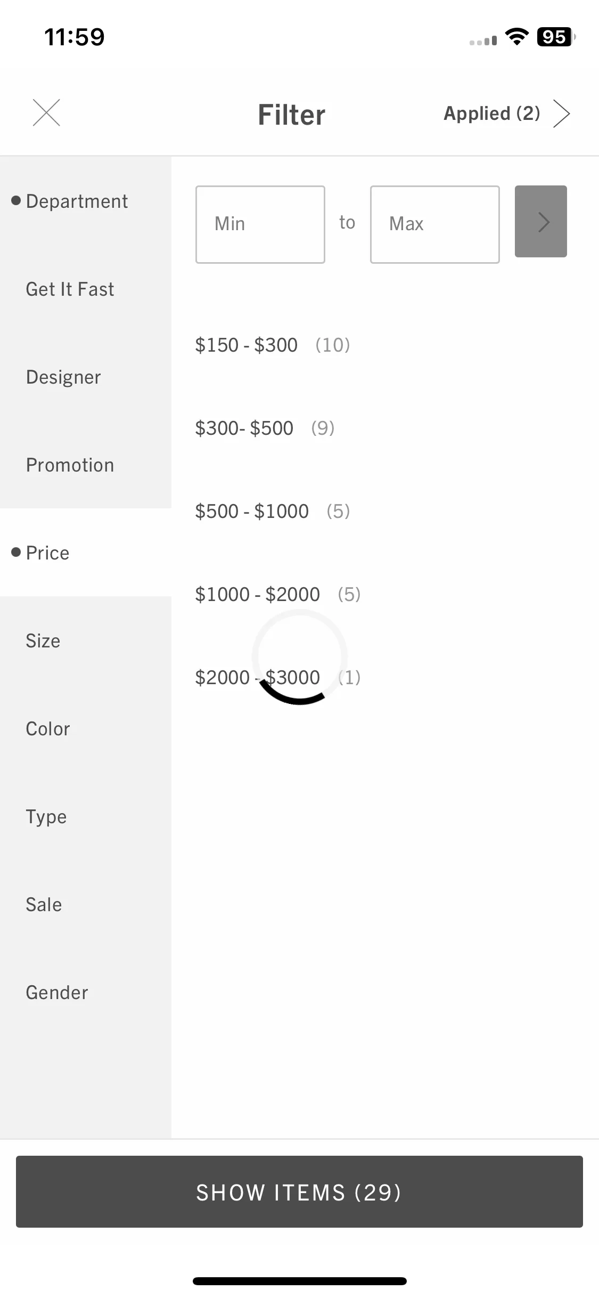This screenshot has width=599, height=1298.
Task: Tap the Wi-Fi status icon
Action: (x=516, y=37)
